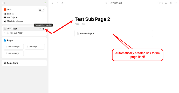Image resolution: width=179 pixels, height=93 pixels.
Task: Click the new object compose icon
Action: pyautogui.click(x=40, y=10)
